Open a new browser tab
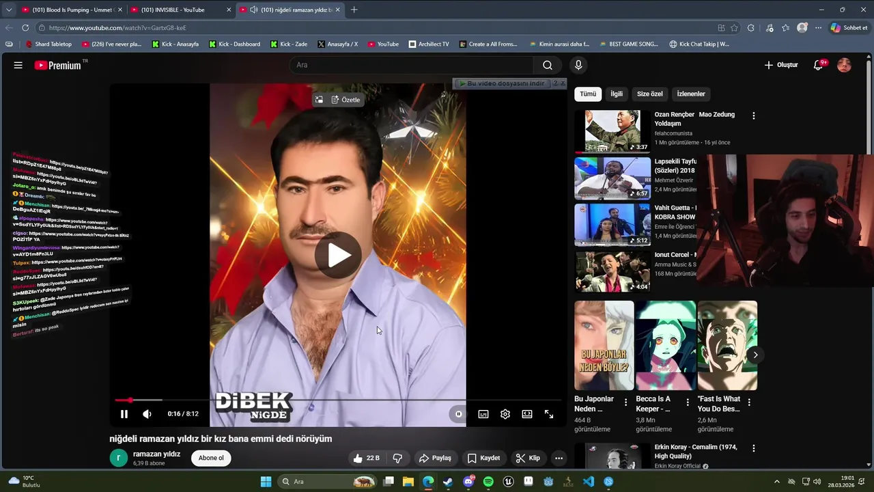 point(354,10)
